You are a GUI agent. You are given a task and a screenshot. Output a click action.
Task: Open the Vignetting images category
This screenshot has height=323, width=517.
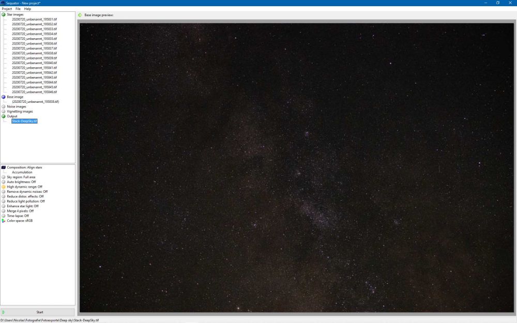(4, 111)
